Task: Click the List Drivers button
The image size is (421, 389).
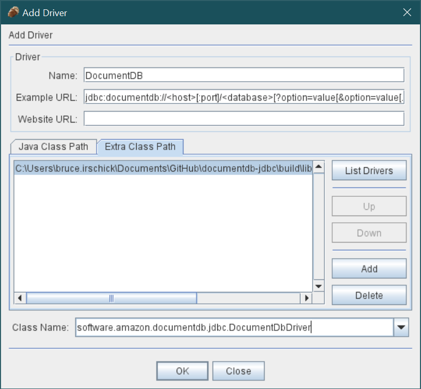Action: pos(369,171)
